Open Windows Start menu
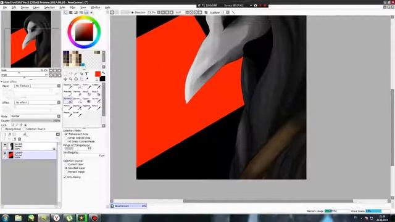The height and width of the screenshot is (222, 395). pyautogui.click(x=6, y=218)
